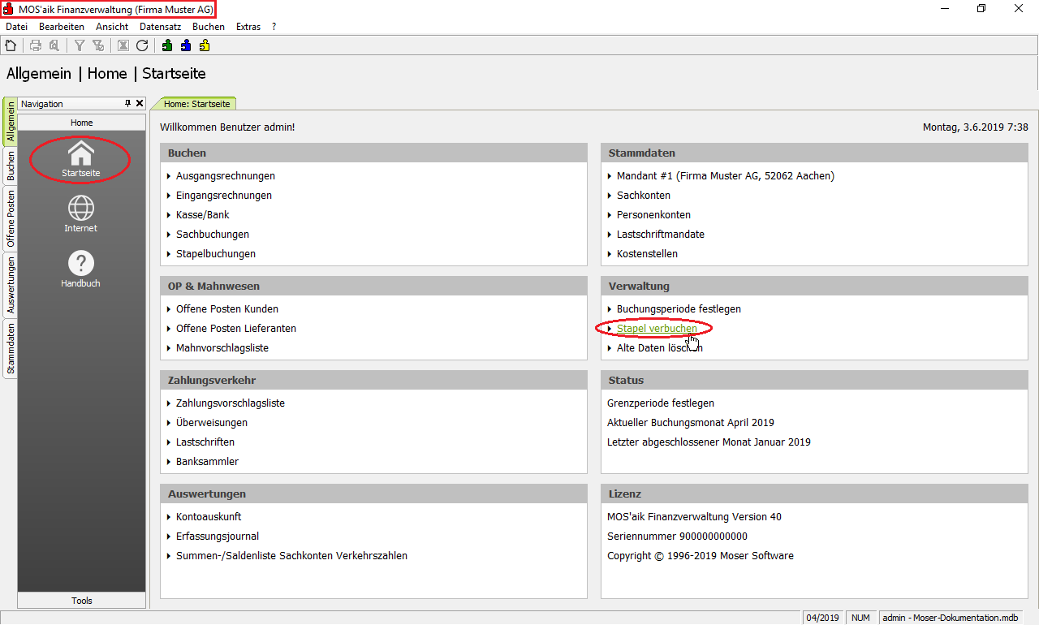Switch to the Auswertungen side tab
Image resolution: width=1039 pixels, height=625 pixels.
[x=11, y=285]
